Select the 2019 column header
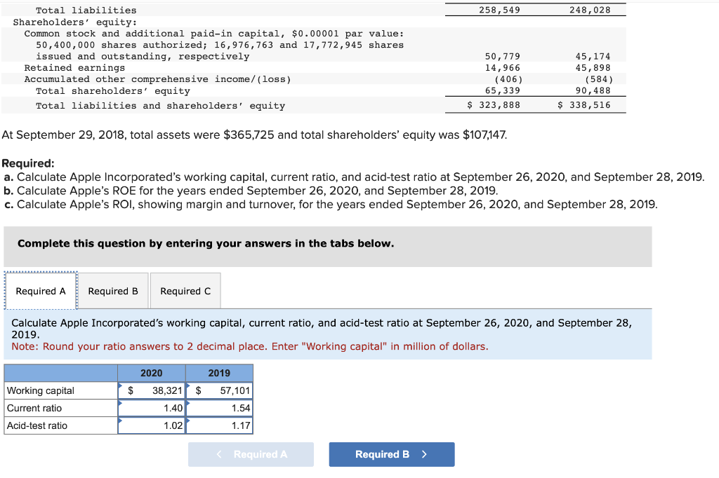This screenshot has height=478, width=719. 219,373
